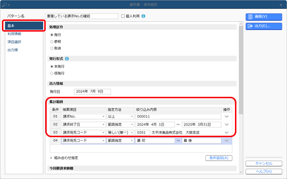287x179 pixels.
Task: Open row 02 範囲指定 method dropdown
Action: 121,125
